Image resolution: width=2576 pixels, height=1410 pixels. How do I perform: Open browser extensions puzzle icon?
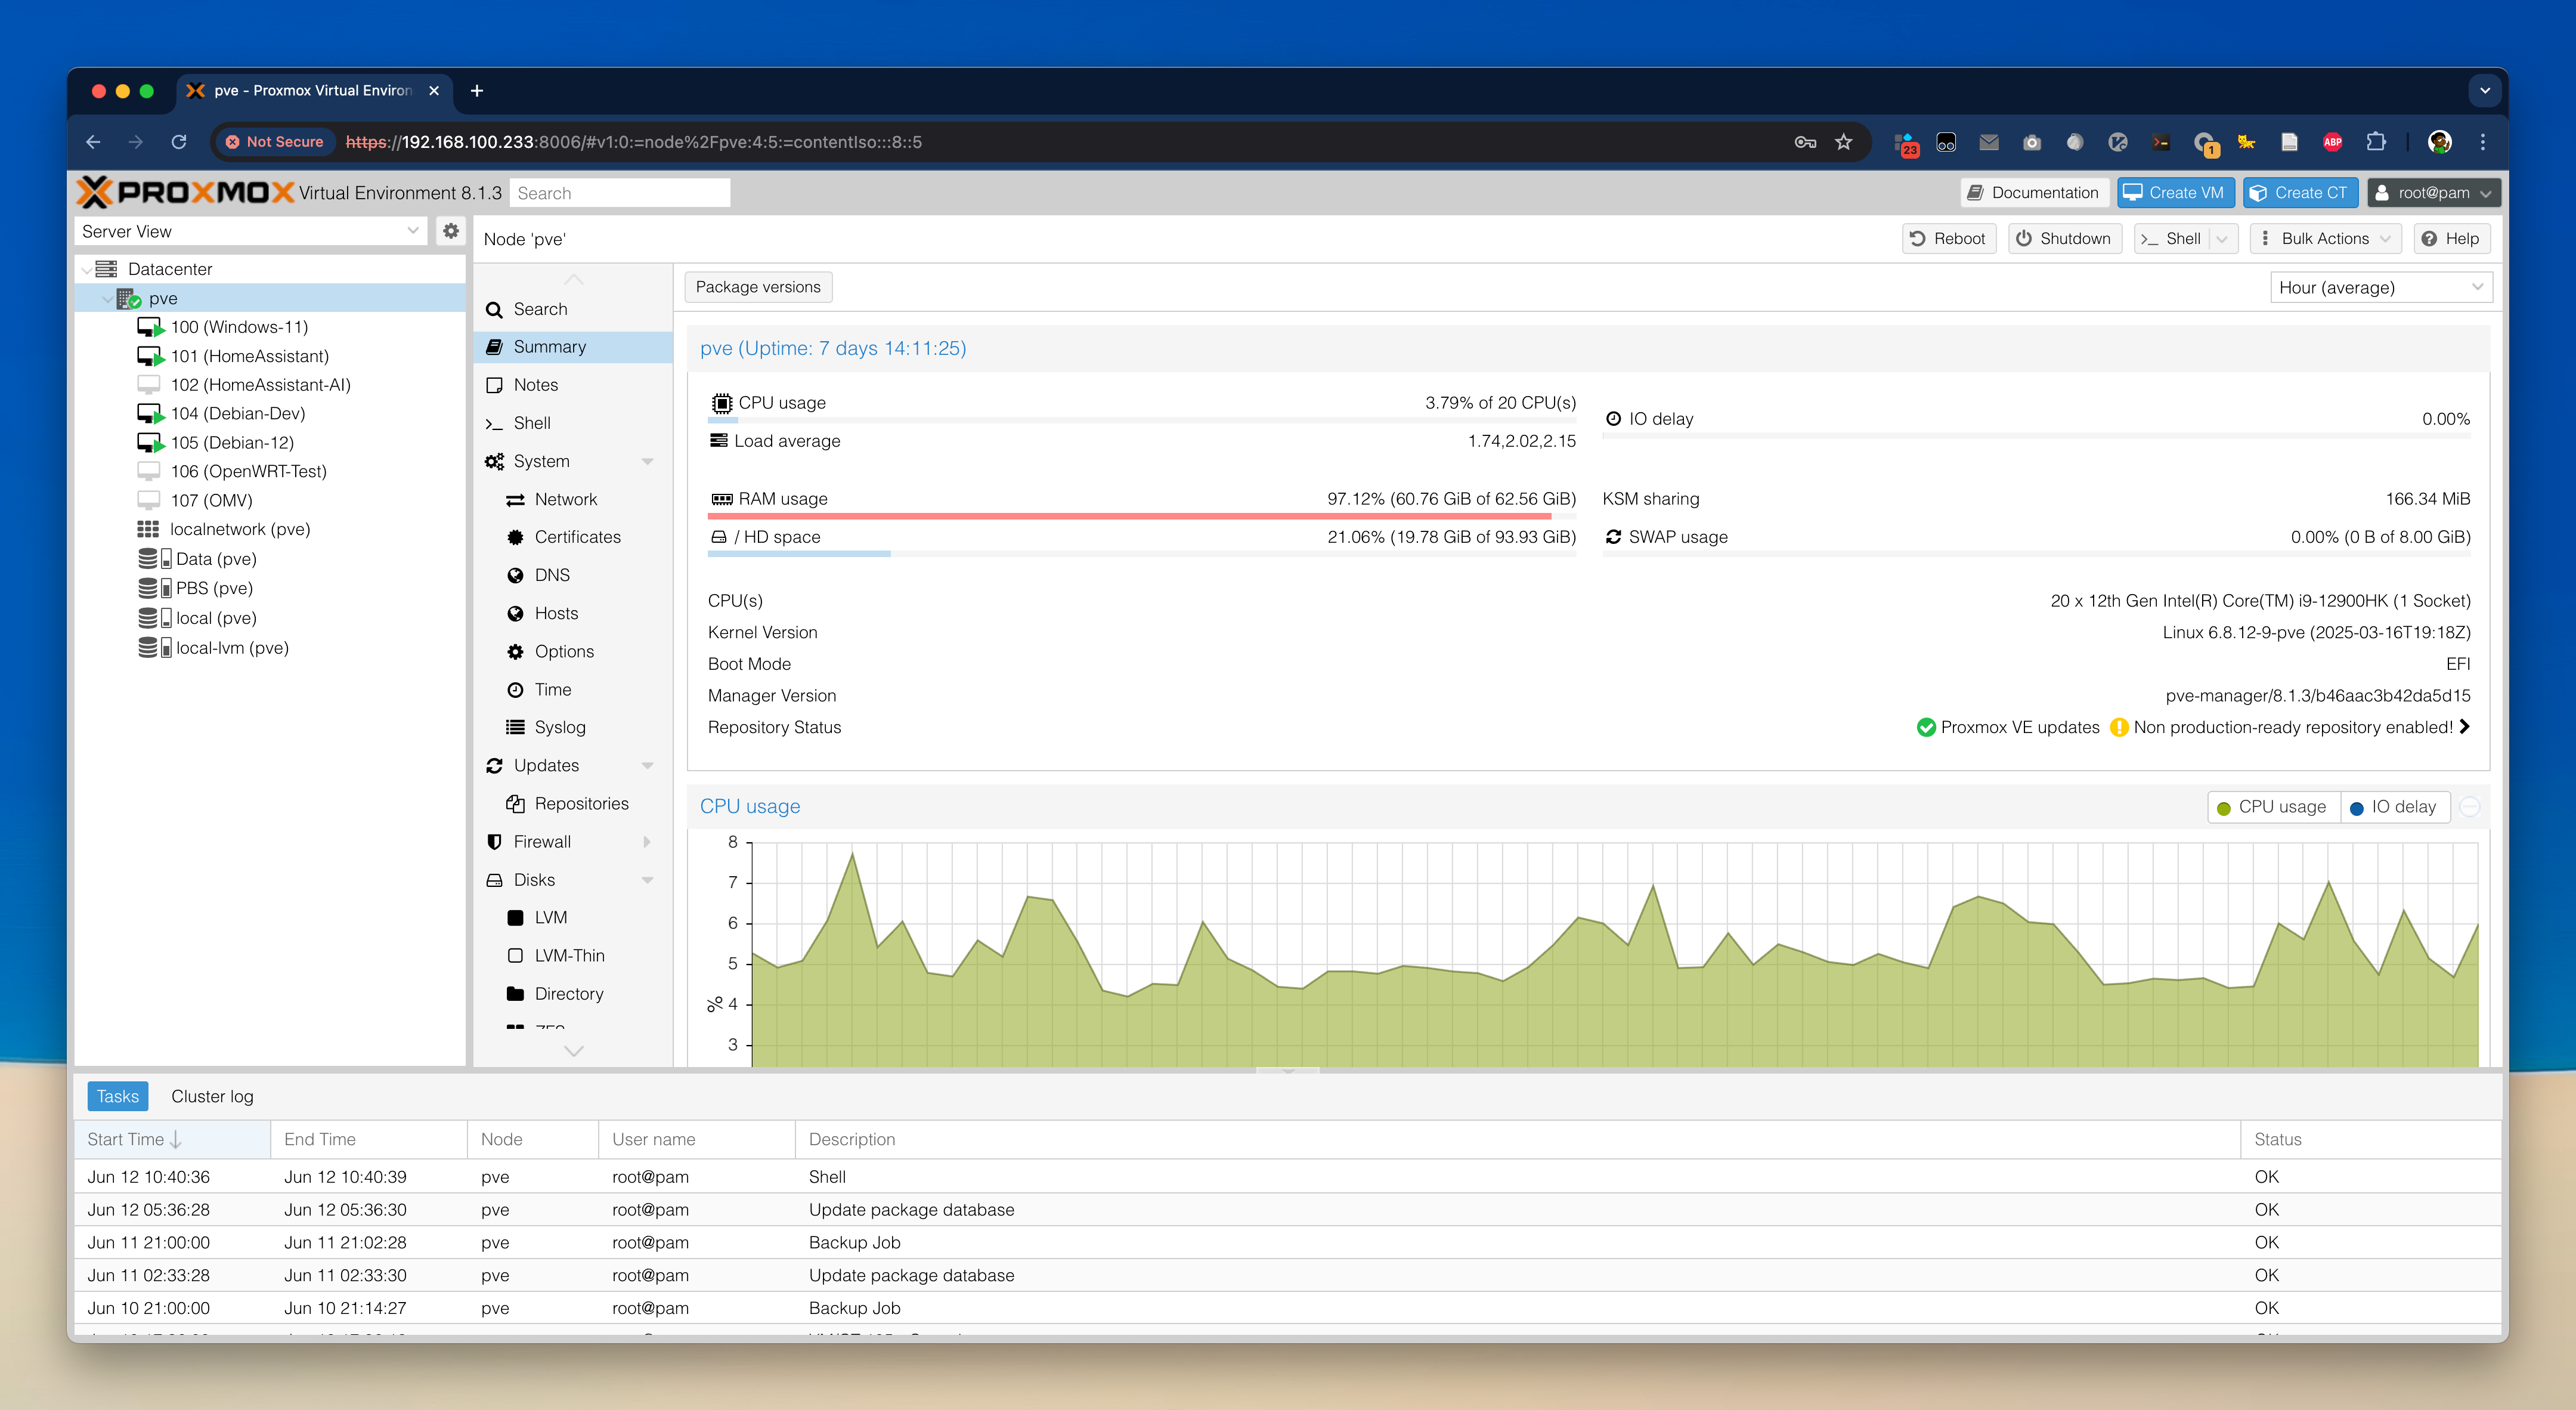coord(2376,142)
